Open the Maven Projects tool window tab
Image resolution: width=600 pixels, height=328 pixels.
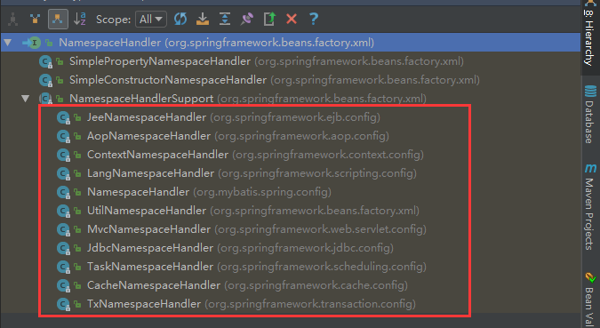tap(589, 207)
